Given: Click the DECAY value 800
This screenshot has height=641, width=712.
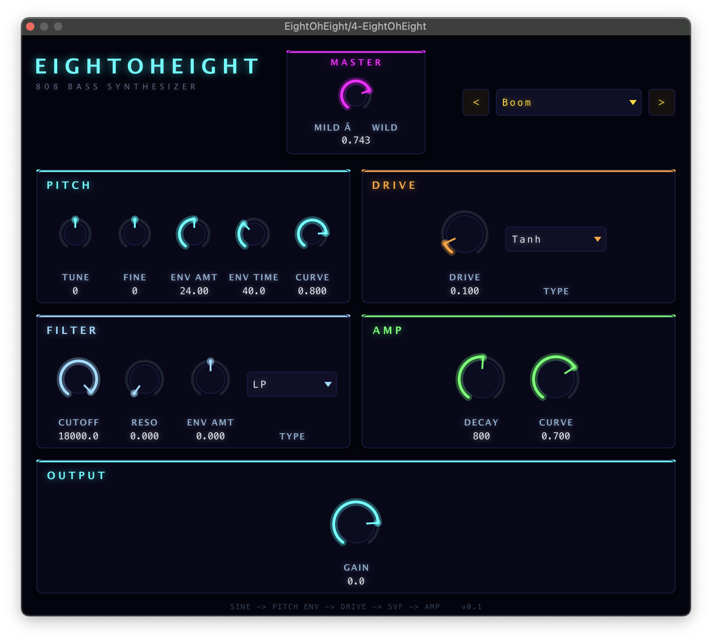Looking at the screenshot, I should (x=481, y=436).
